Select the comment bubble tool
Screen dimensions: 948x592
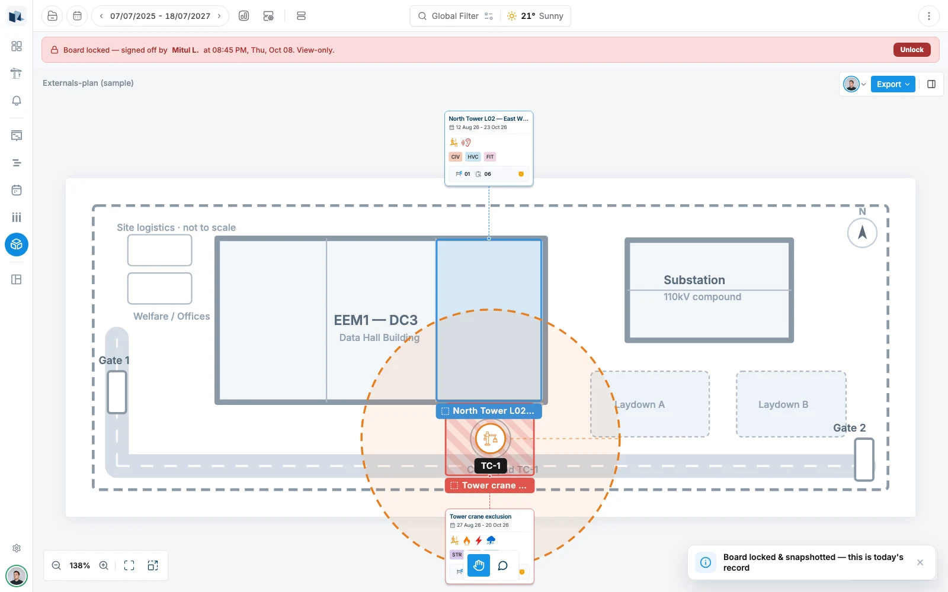click(502, 565)
